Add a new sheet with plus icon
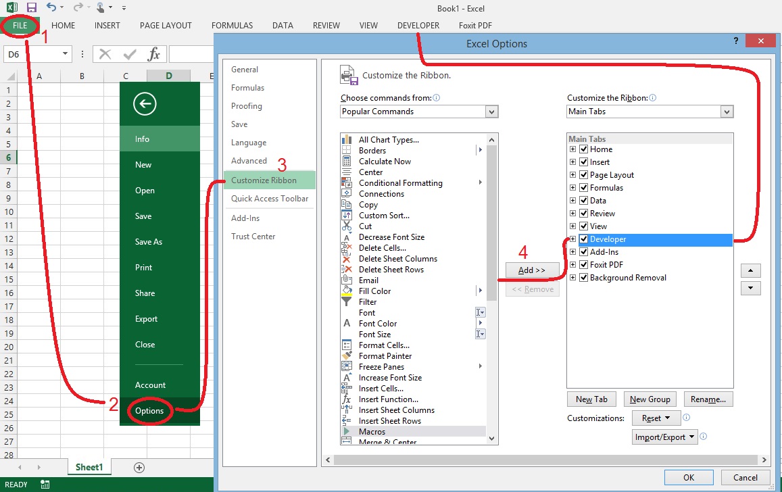Screen dimensions: 782x492 139,468
